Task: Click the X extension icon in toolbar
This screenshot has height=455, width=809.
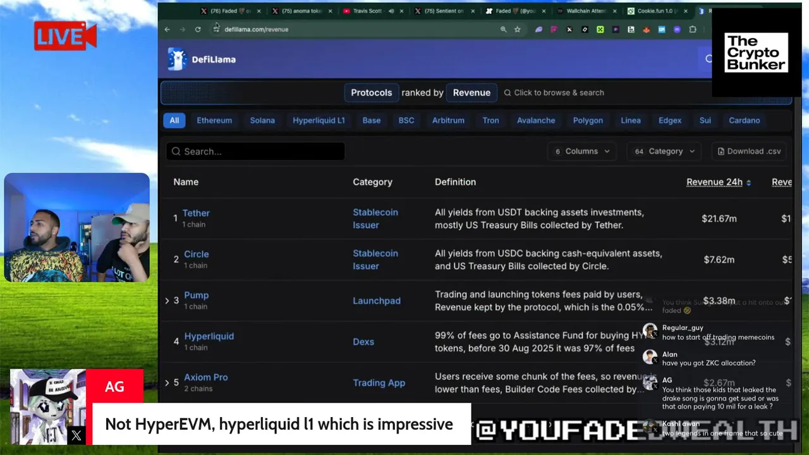Action: pos(569,29)
